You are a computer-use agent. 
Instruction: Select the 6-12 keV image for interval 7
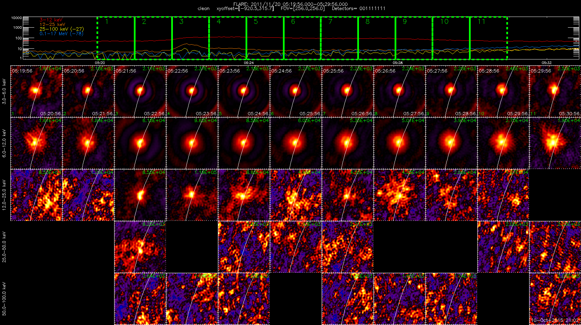tap(348, 143)
